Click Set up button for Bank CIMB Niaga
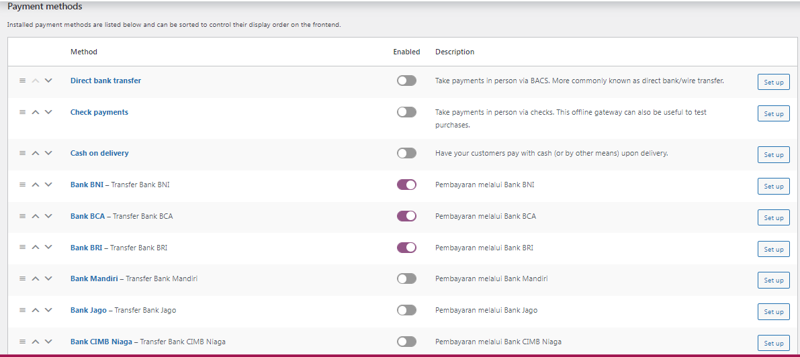The height and width of the screenshot is (357, 800). (774, 343)
